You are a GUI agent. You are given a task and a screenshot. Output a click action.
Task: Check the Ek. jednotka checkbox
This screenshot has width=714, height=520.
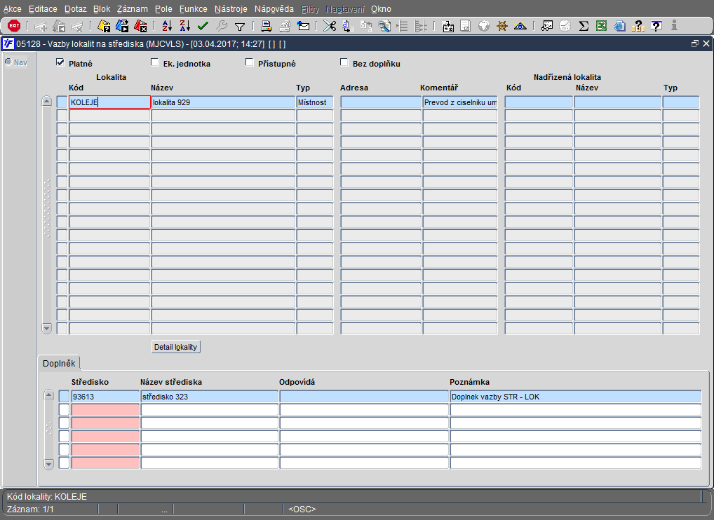tap(155, 62)
